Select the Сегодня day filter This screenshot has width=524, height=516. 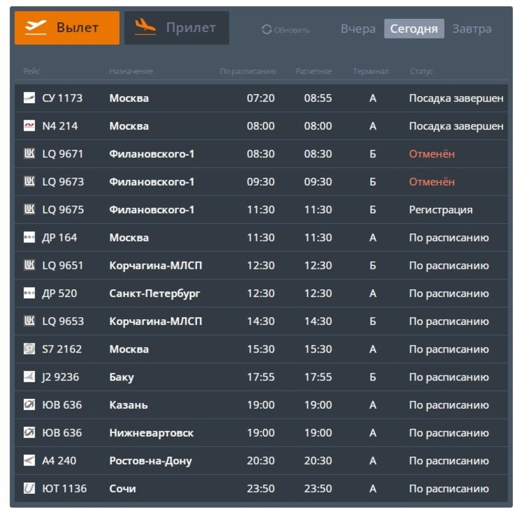(x=414, y=29)
